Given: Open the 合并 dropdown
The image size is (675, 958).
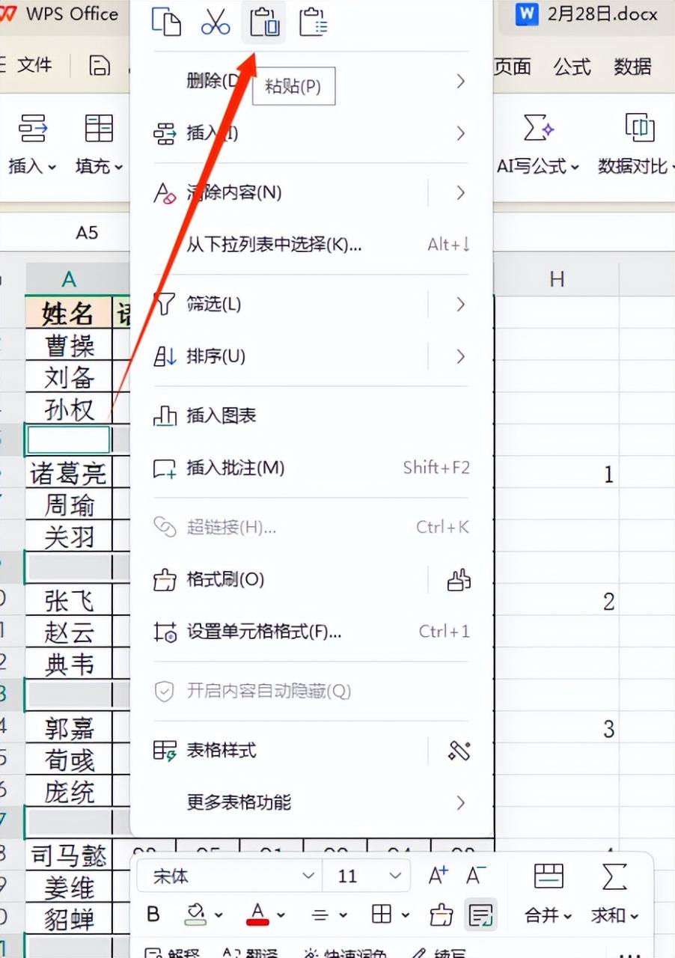Looking at the screenshot, I should (x=549, y=915).
